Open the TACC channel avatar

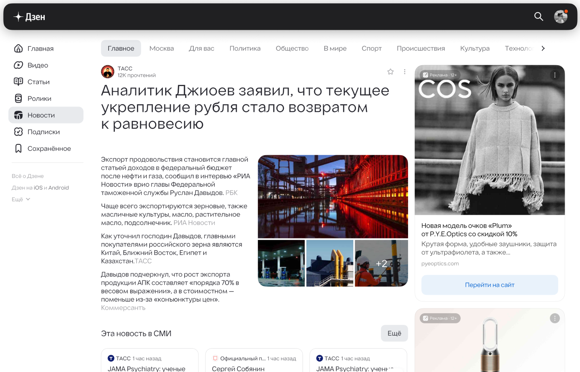tap(107, 71)
